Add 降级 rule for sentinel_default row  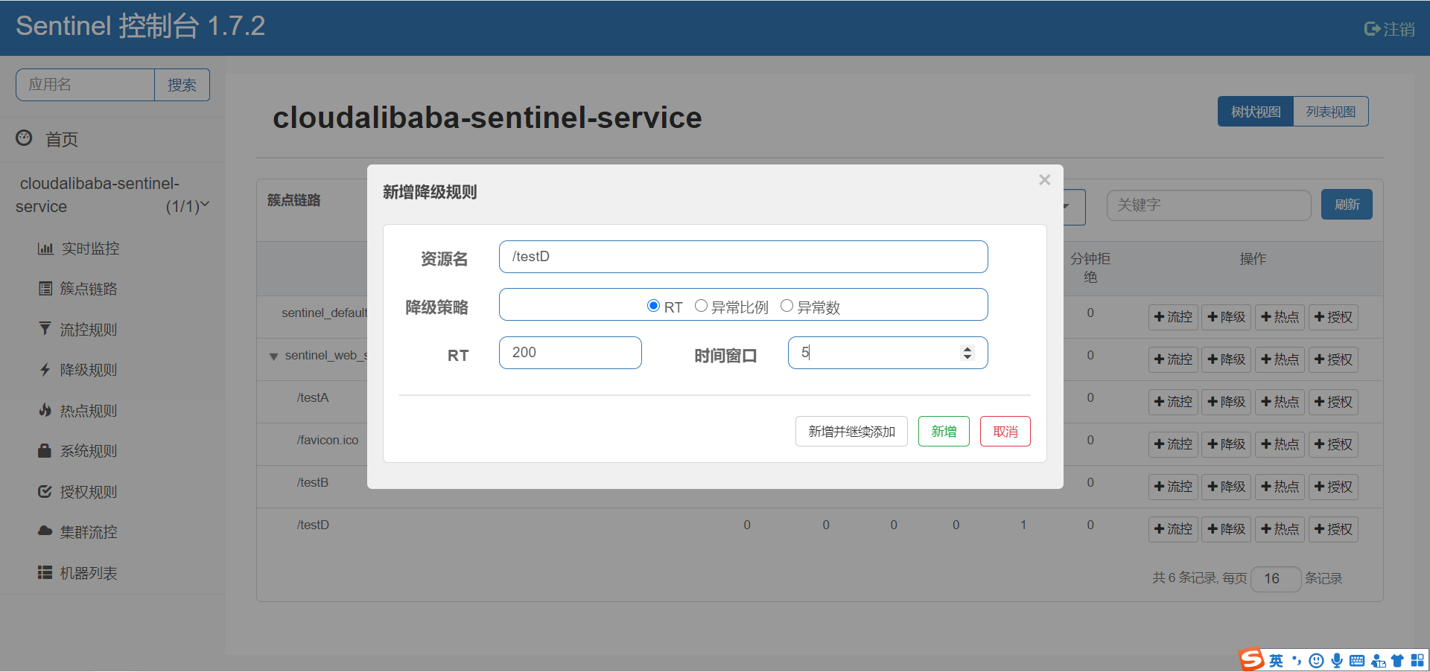click(1227, 317)
